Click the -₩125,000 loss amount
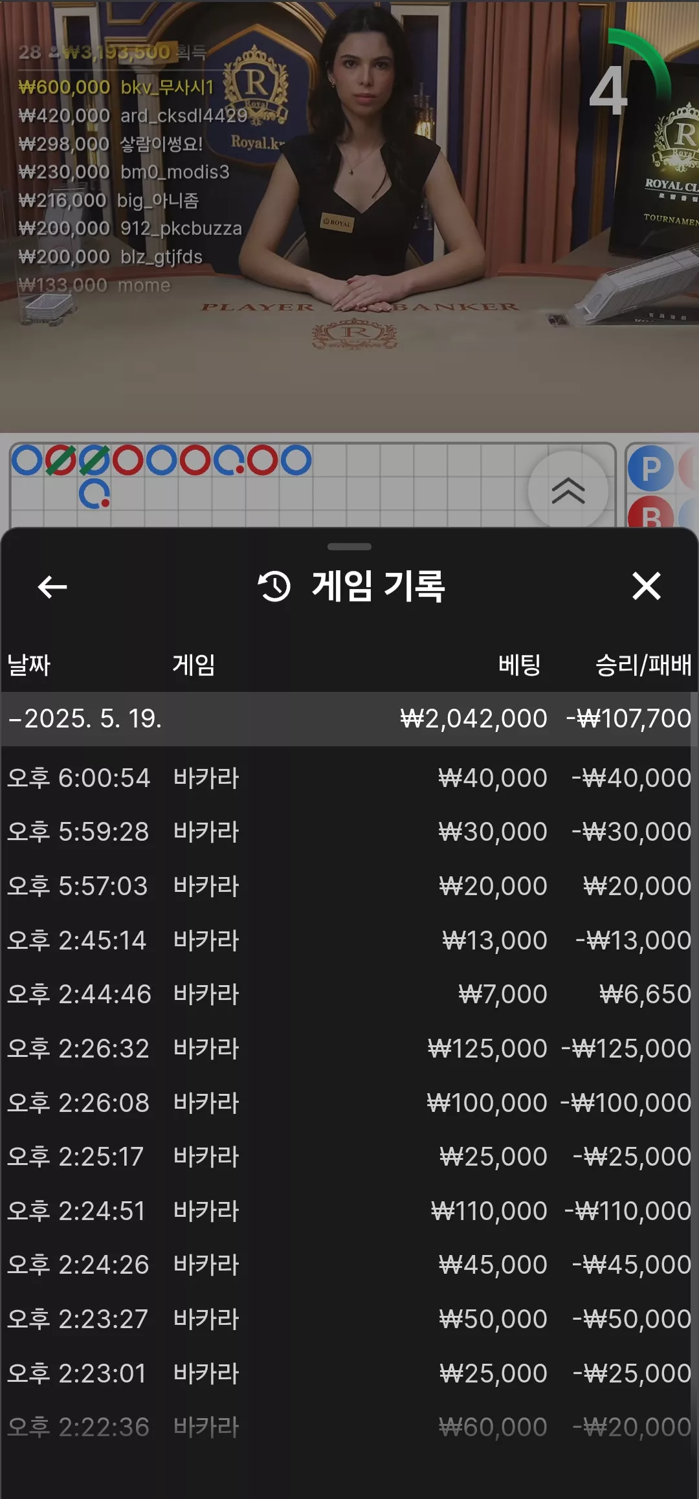Image resolution: width=699 pixels, height=1499 pixels. coord(627,1049)
